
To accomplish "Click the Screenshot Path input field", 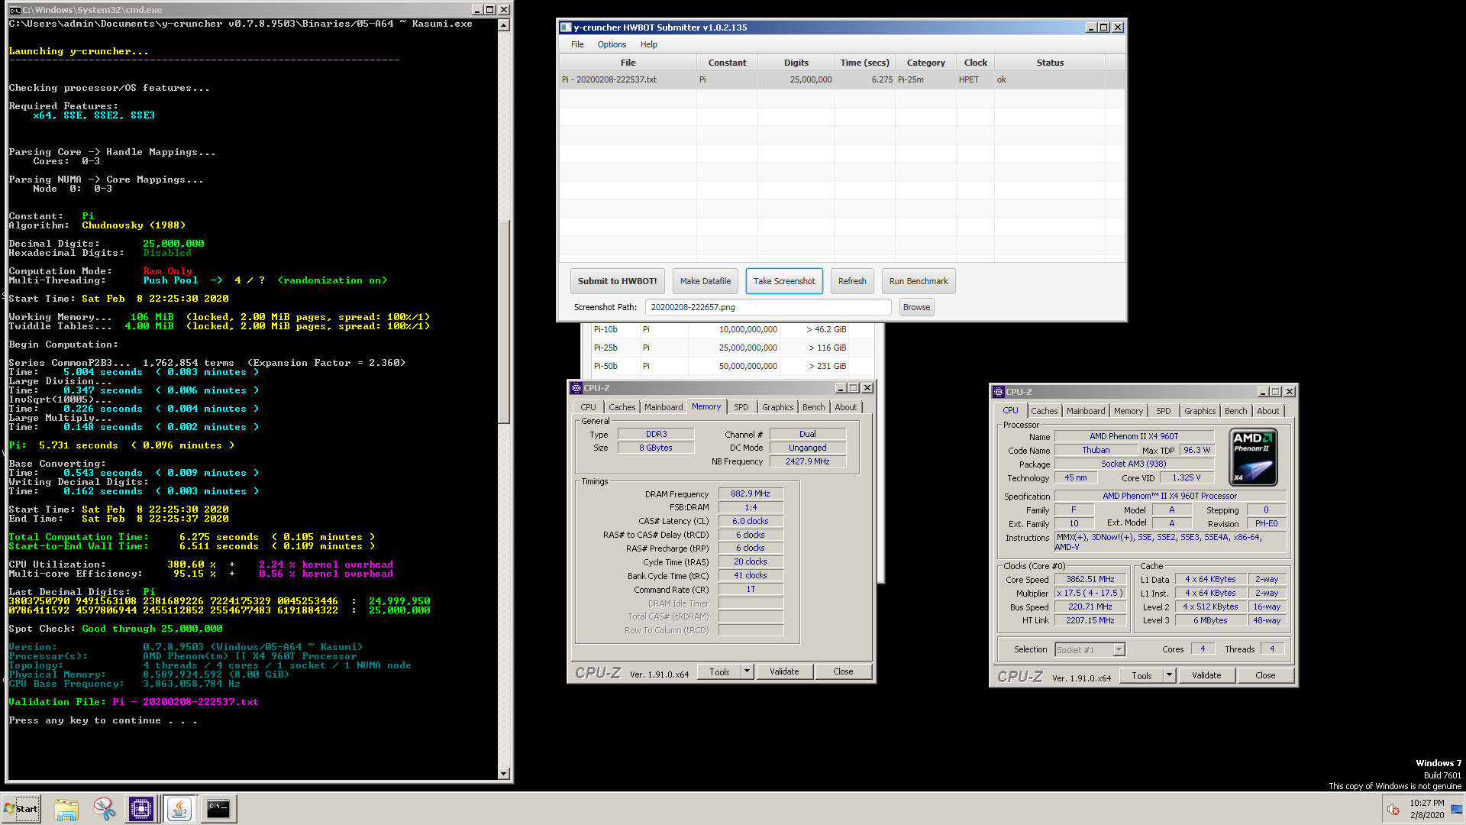I will coord(768,307).
